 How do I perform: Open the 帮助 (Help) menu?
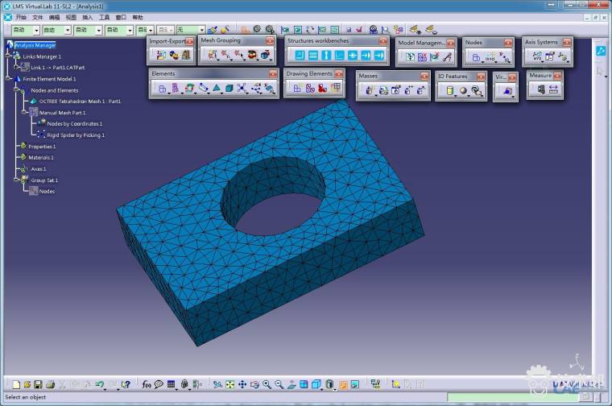click(x=138, y=17)
